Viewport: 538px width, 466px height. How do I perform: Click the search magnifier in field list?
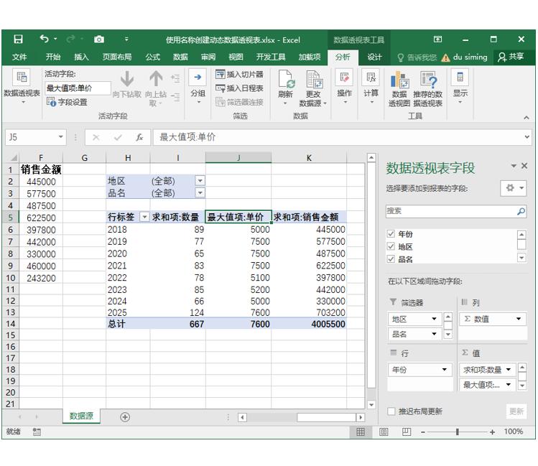521,211
